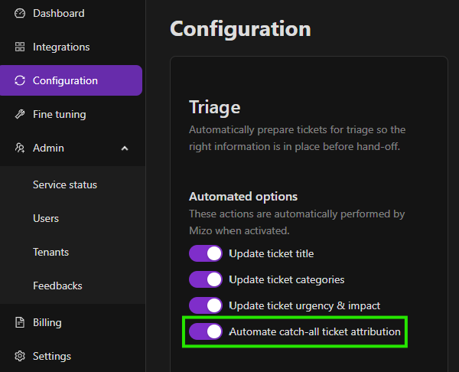Viewport: 459px width, 372px height.
Task: Click the Integrations grid icon
Action: (20, 47)
